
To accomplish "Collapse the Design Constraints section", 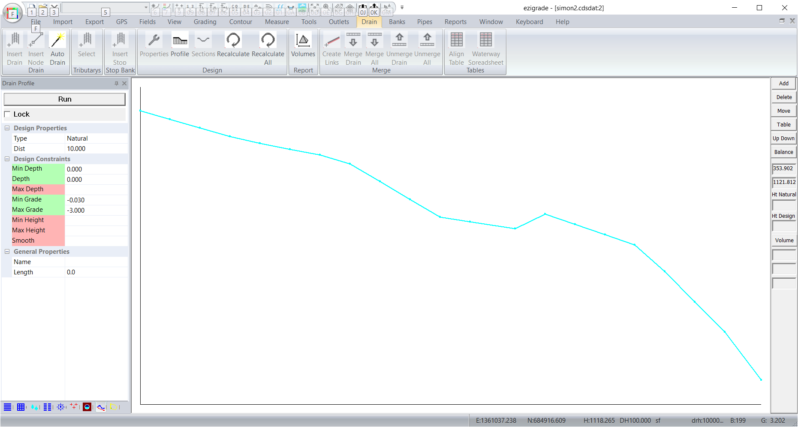I will coord(7,159).
